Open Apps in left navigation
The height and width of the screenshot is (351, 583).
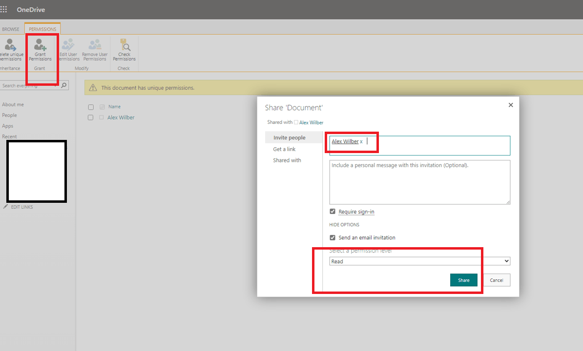[x=7, y=126]
